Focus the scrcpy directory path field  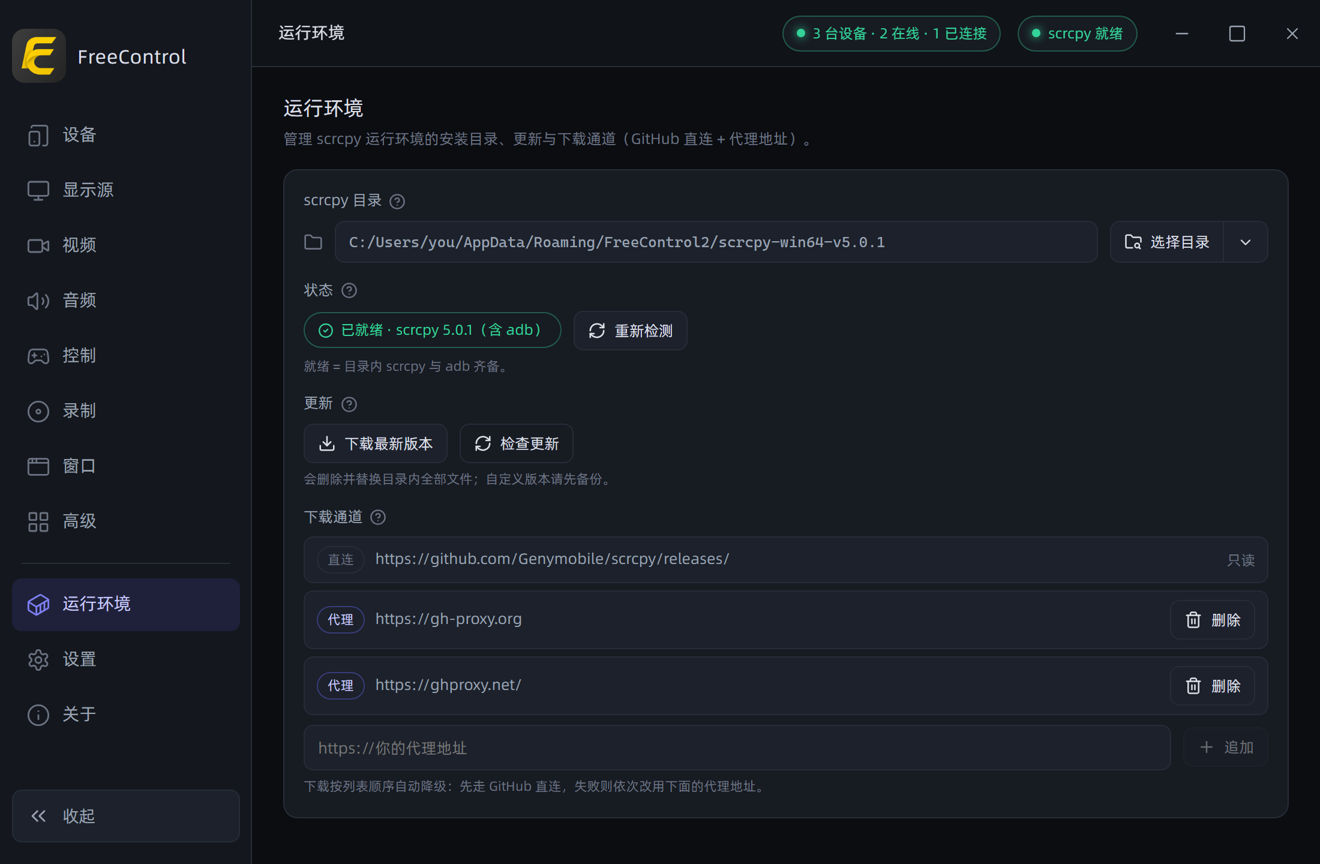716,242
